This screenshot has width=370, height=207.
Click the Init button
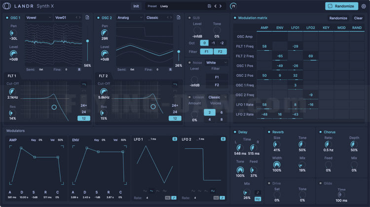pos(136,6)
